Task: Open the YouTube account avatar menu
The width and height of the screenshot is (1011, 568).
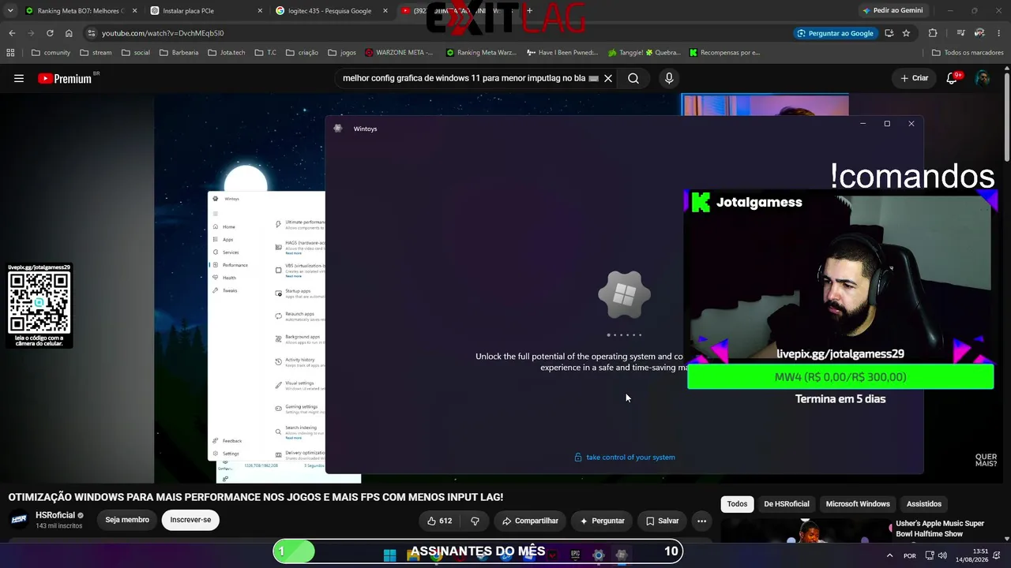Action: (983, 78)
